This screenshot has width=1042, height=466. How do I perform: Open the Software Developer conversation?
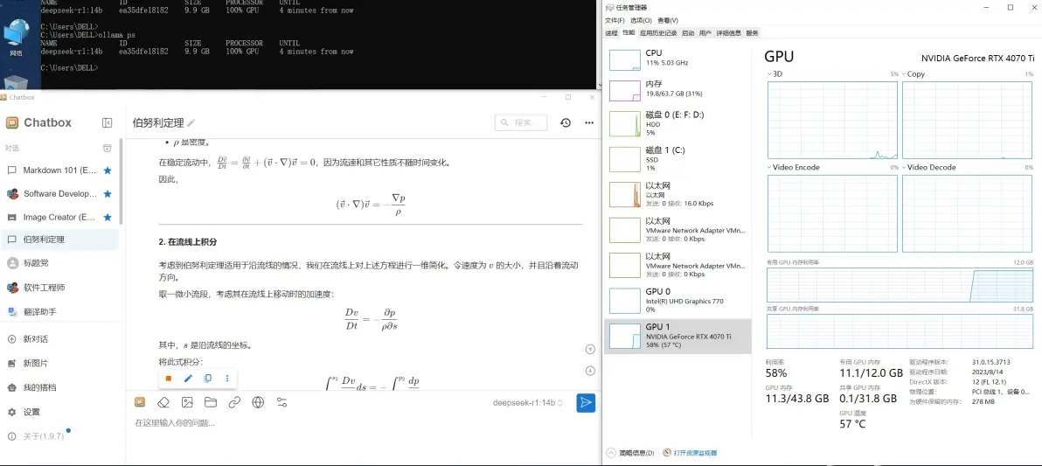[59, 194]
